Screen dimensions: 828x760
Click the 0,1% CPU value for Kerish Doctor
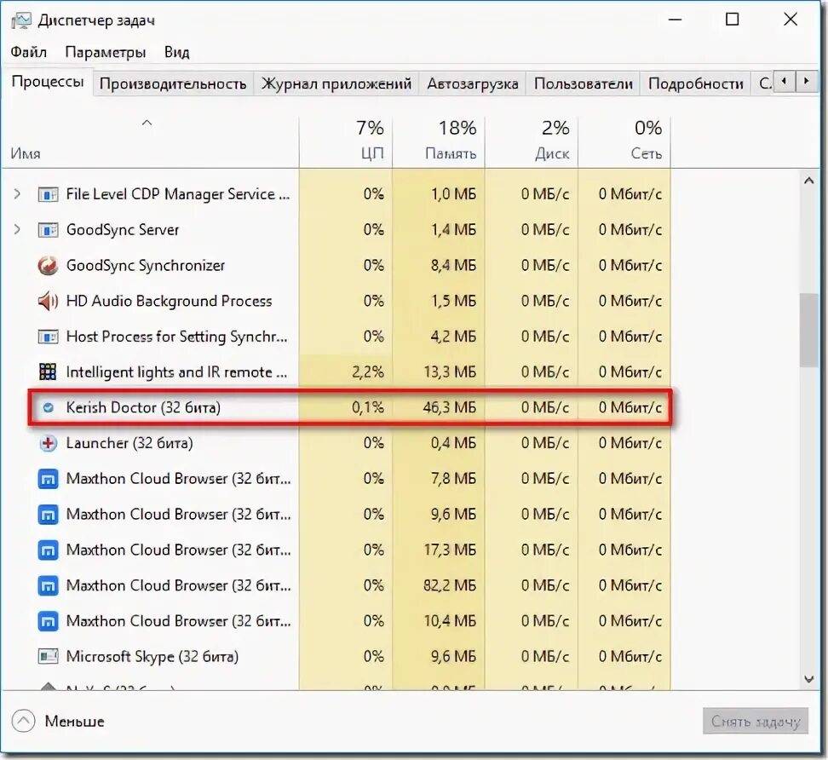click(x=367, y=407)
